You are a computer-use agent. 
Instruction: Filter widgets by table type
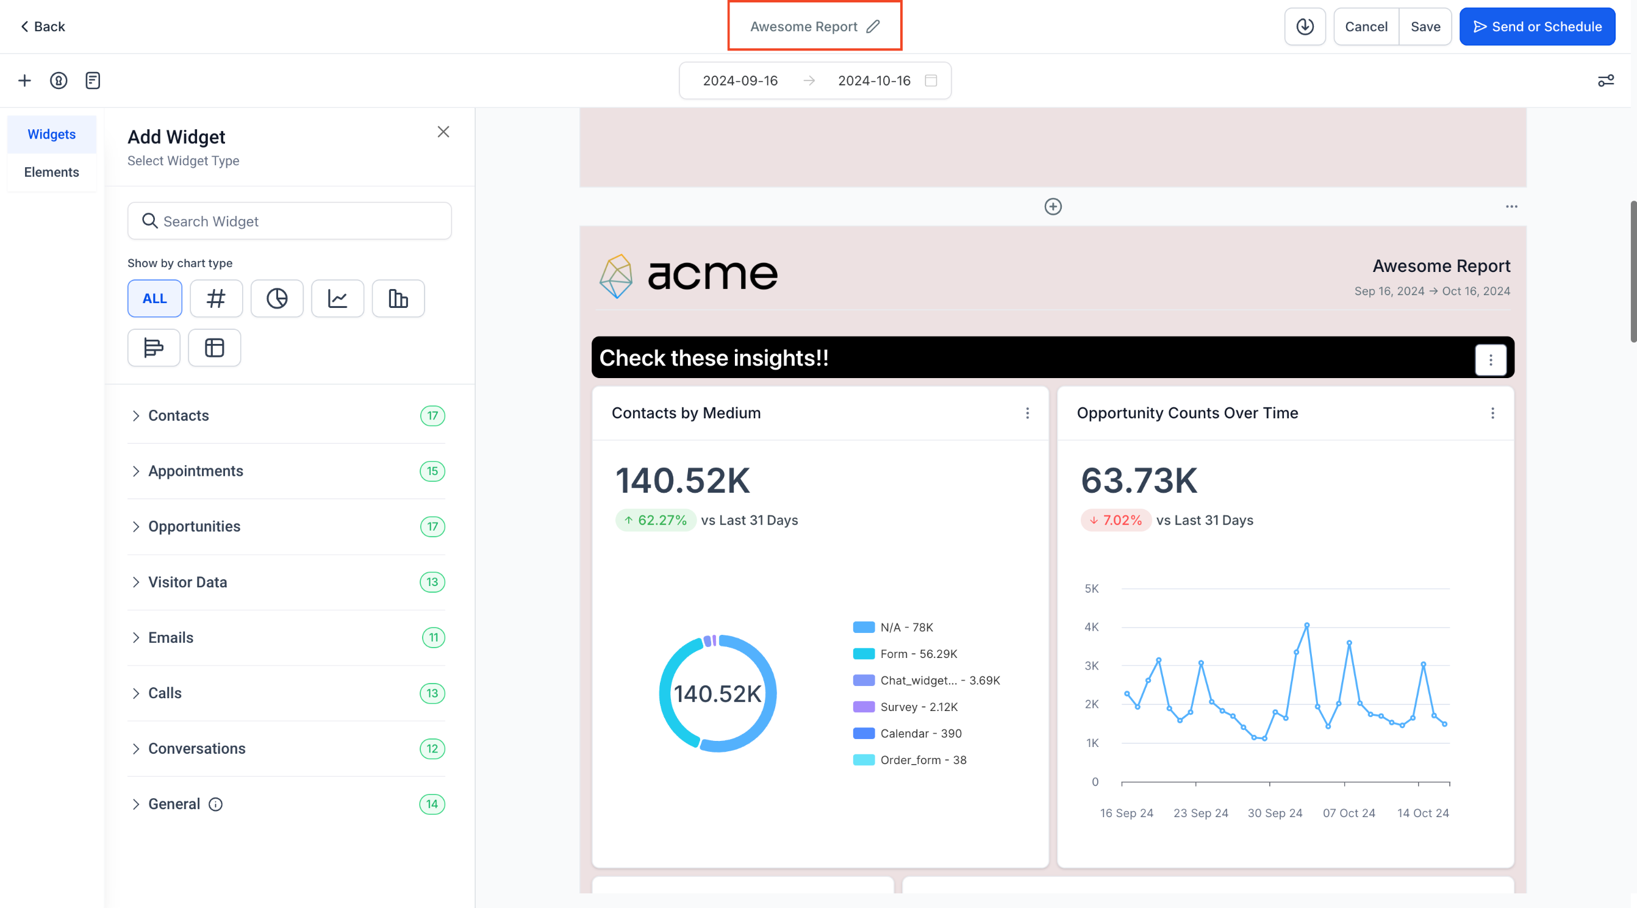(x=214, y=348)
